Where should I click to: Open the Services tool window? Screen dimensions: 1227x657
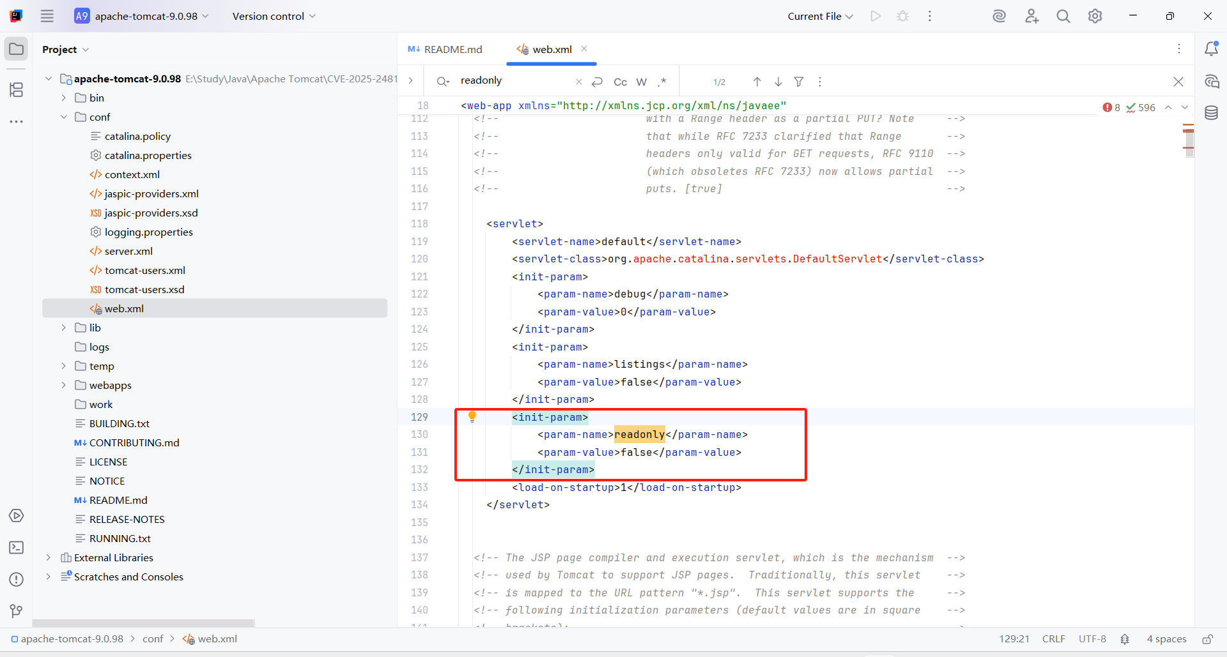(x=17, y=516)
